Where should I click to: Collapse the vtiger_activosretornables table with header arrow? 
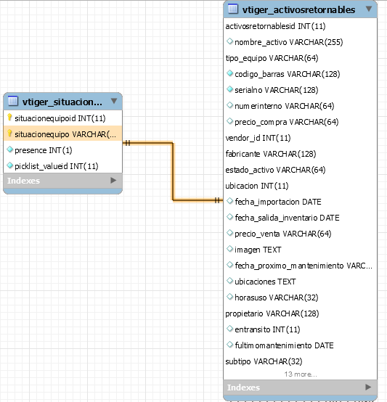369,9
